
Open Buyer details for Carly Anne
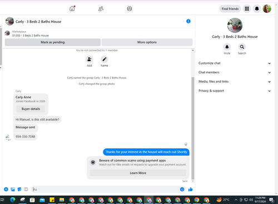tap(31, 109)
